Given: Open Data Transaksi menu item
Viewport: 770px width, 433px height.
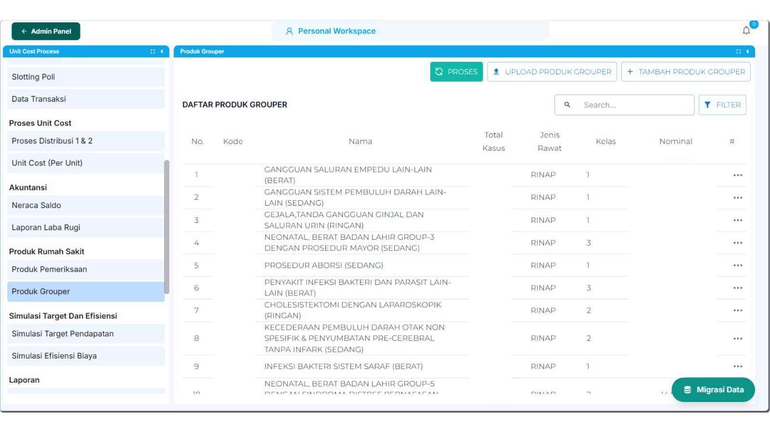Looking at the screenshot, I should point(86,99).
